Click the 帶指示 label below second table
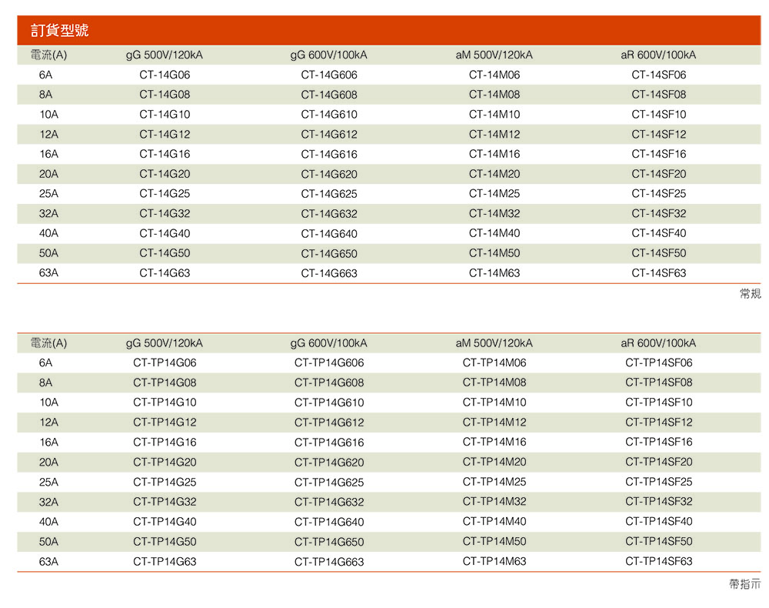 744,585
